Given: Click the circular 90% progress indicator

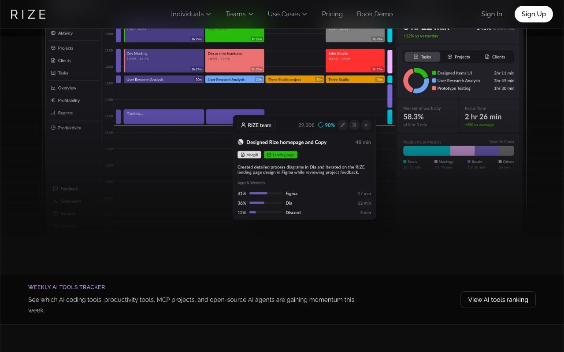Looking at the screenshot, I should [321, 125].
